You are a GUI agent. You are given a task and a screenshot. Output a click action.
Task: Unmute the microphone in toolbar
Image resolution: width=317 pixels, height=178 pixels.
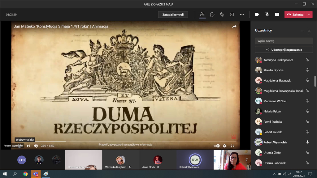point(267,15)
